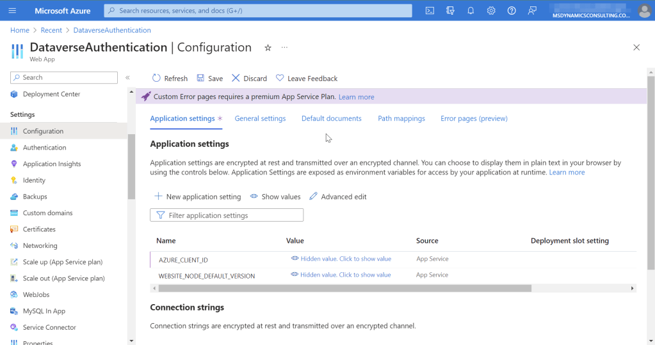Switch to the Path mappings tab
655x345 pixels.
pyautogui.click(x=401, y=118)
